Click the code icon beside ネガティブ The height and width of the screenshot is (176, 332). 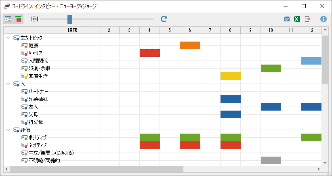(x=24, y=145)
